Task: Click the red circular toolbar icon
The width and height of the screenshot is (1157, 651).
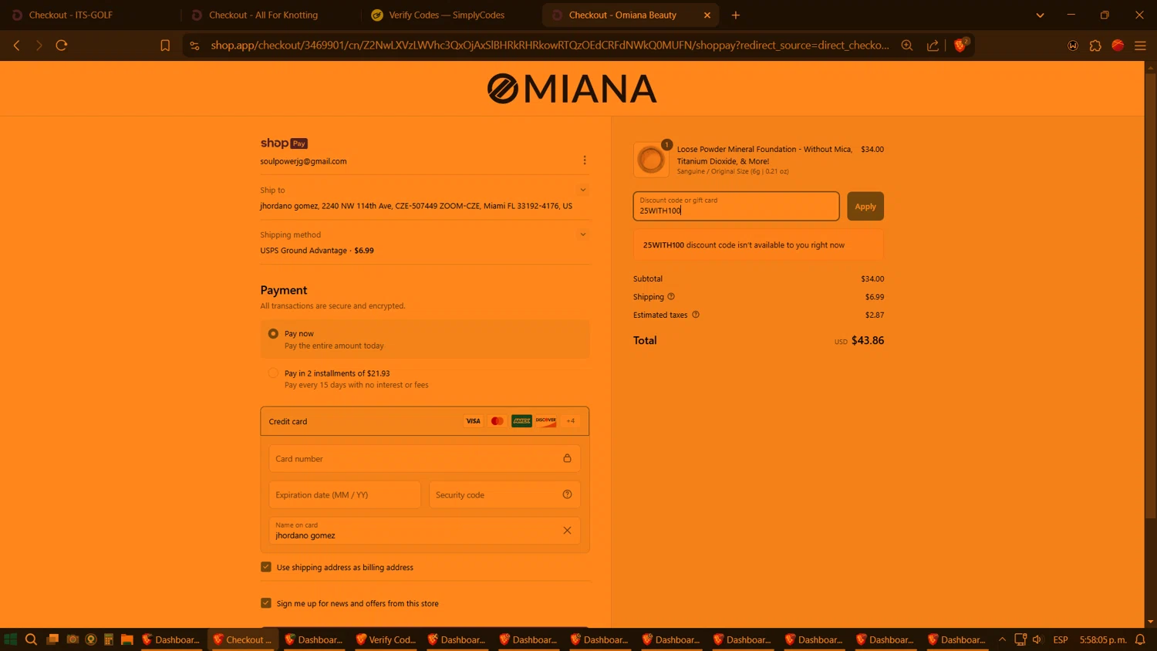Action: [1118, 46]
